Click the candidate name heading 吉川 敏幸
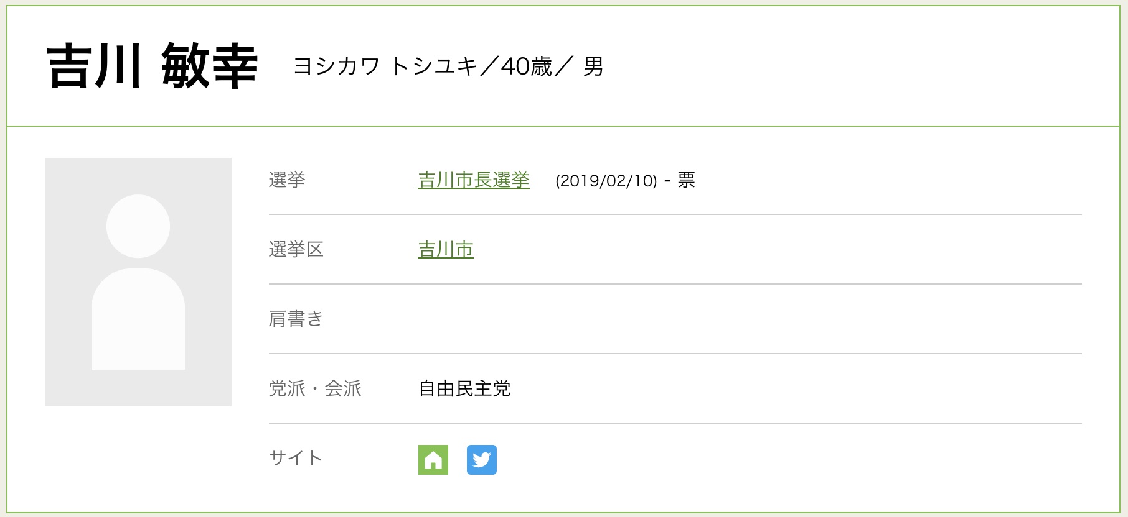This screenshot has height=517, width=1128. coord(153,66)
